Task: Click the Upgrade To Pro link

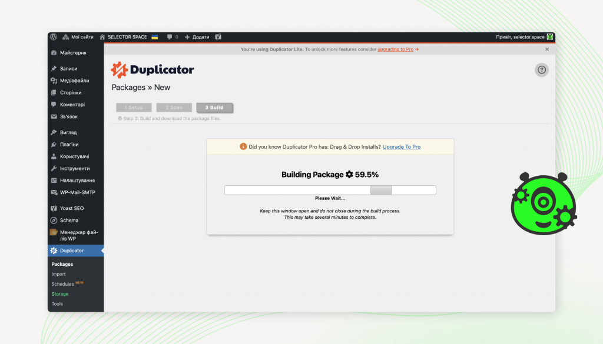Action: [x=402, y=146]
